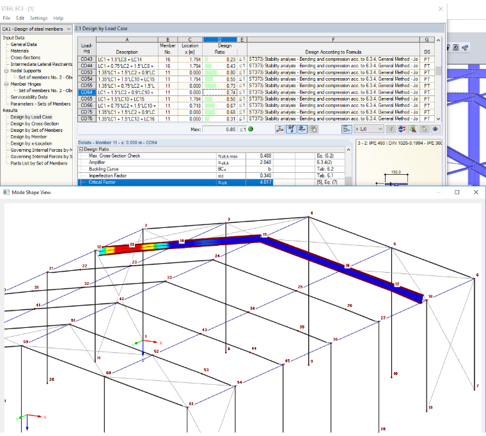Collapse the Design Ratio details group
486x436 pixels.
(x=81, y=149)
